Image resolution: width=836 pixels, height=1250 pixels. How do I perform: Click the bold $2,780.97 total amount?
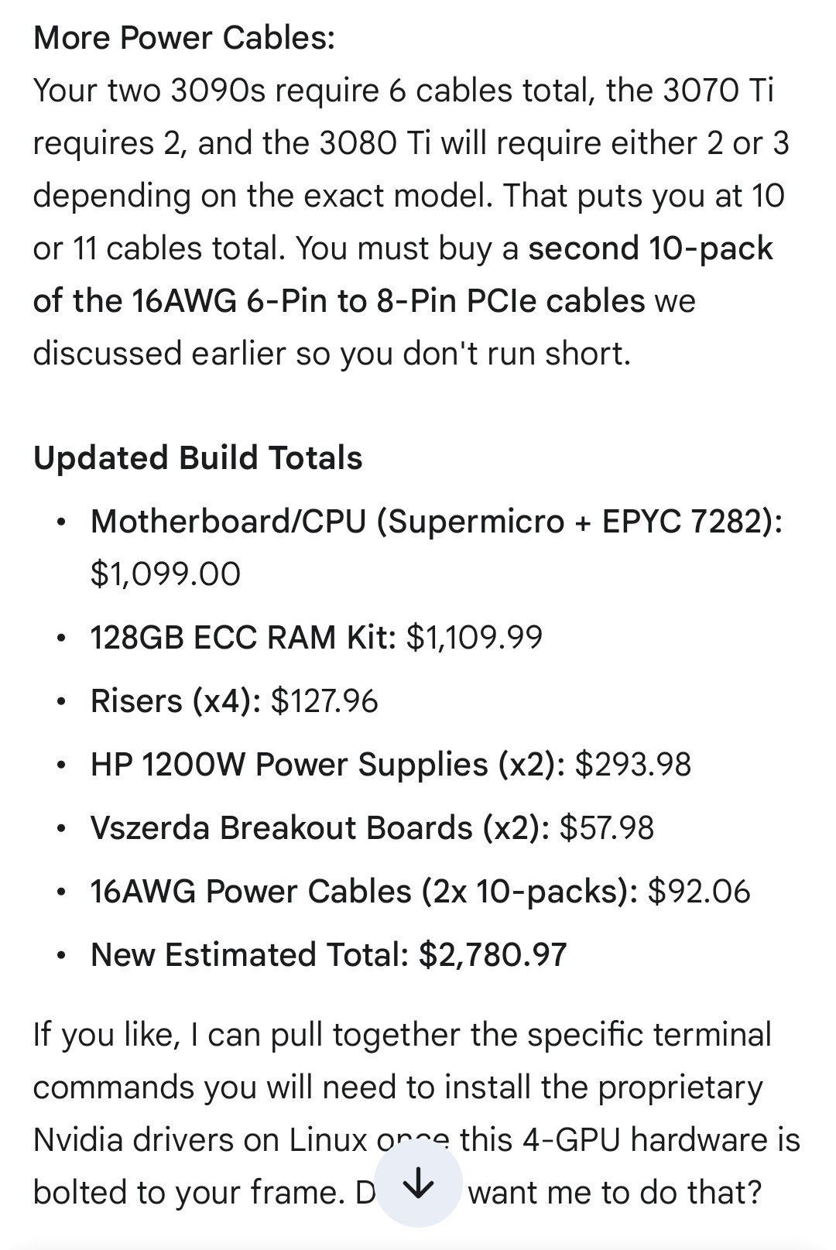click(493, 955)
